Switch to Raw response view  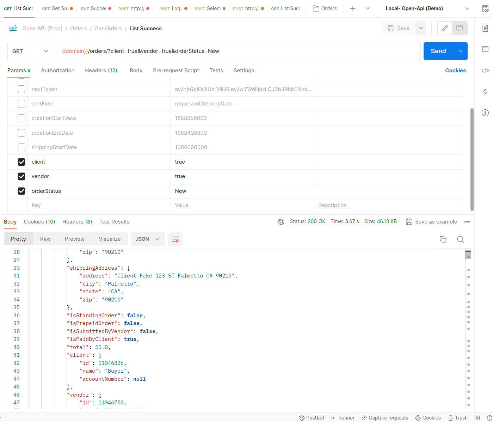45,239
